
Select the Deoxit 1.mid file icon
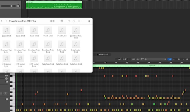[x=6, y=30]
